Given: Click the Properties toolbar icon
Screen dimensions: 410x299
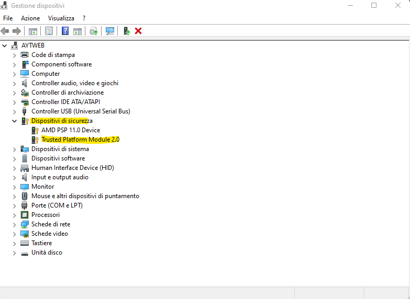Looking at the screenshot, I should click(49, 31).
